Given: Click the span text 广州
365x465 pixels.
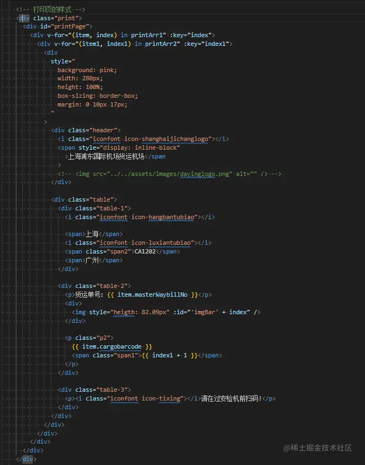Looking at the screenshot, I should coord(92,261).
